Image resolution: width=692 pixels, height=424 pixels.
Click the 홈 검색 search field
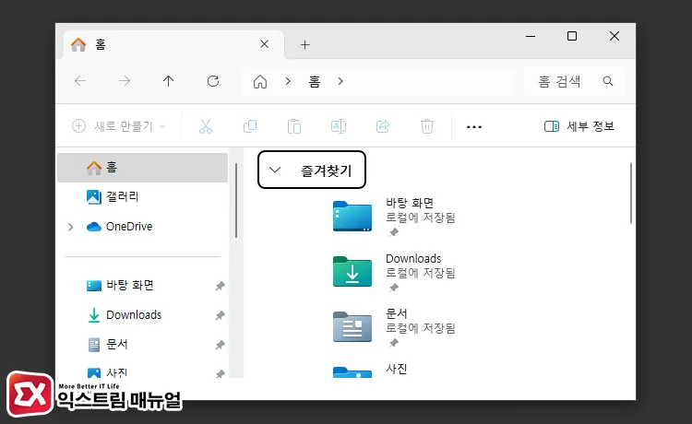[574, 81]
